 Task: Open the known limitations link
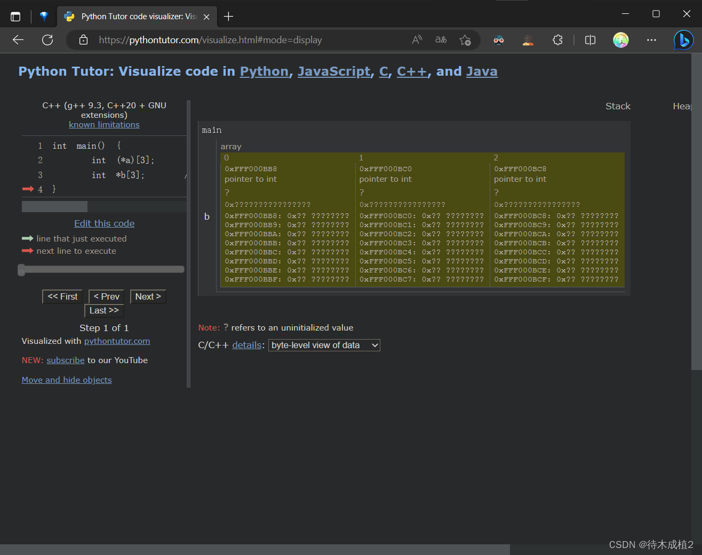pos(104,125)
